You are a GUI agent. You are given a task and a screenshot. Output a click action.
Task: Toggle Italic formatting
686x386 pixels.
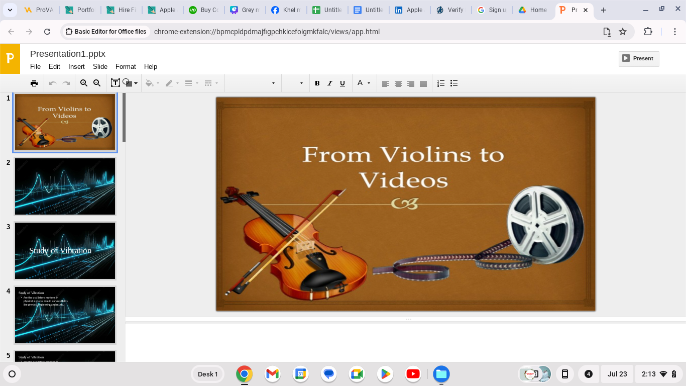[x=330, y=83]
